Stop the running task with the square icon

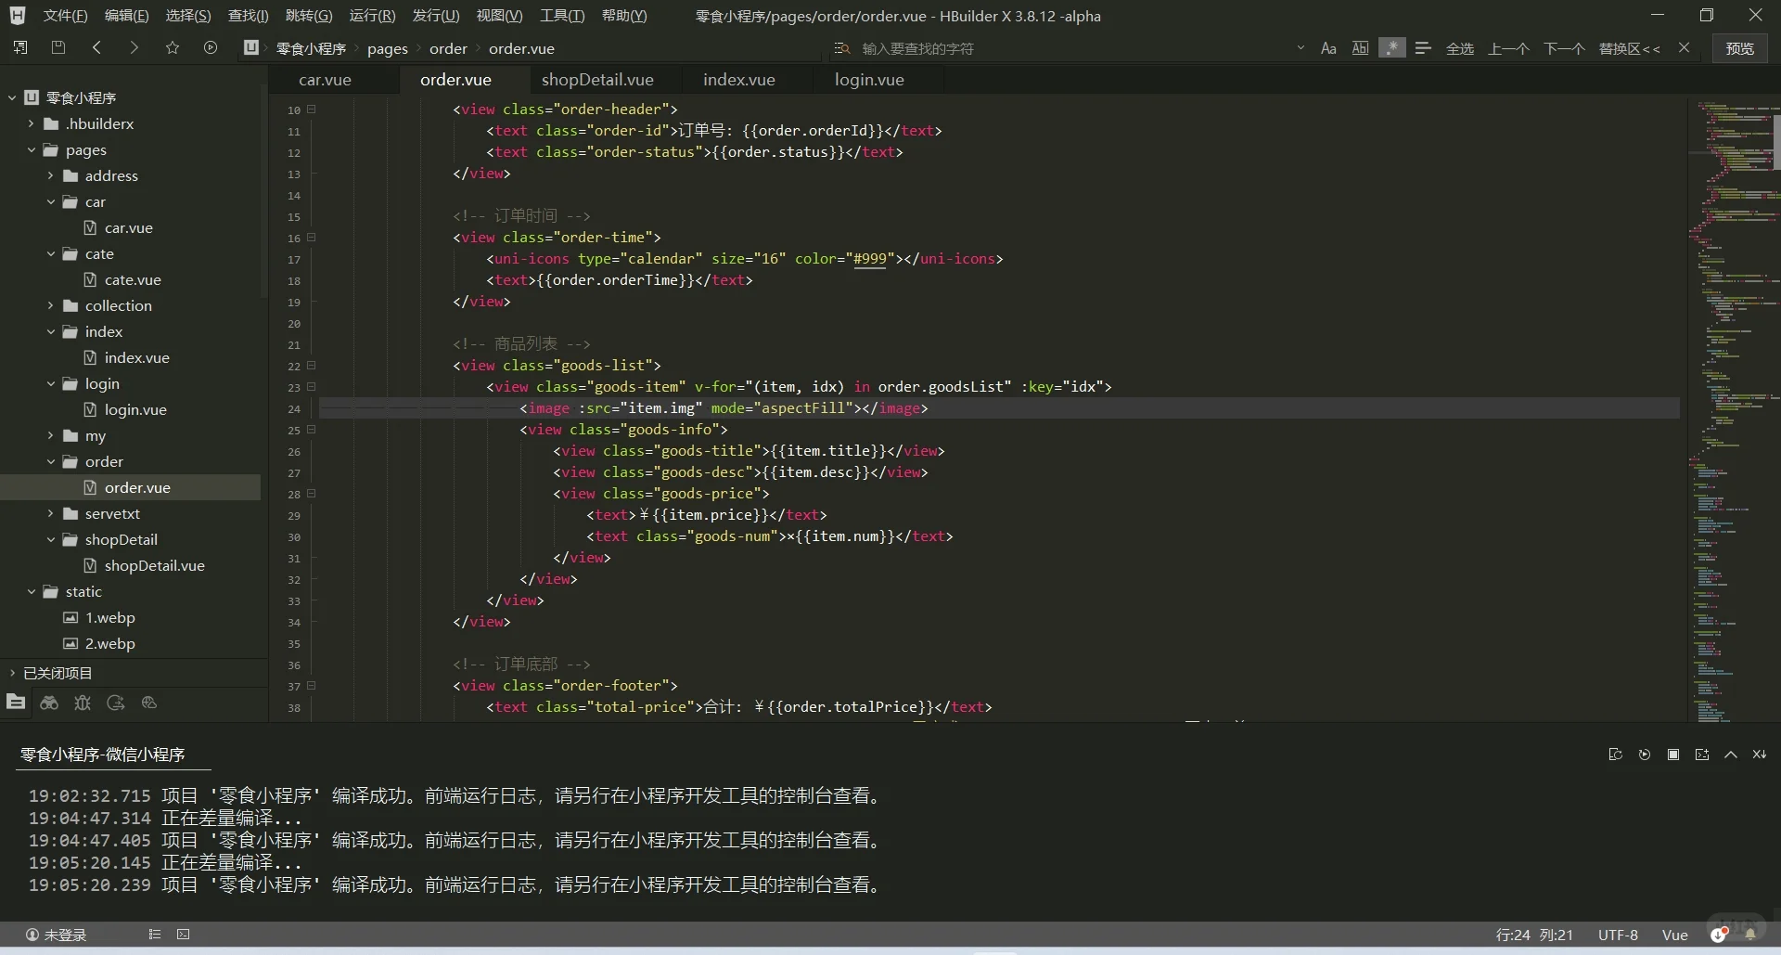click(1673, 755)
